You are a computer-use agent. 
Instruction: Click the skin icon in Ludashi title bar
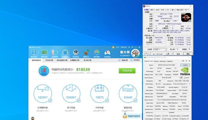pos(129,47)
